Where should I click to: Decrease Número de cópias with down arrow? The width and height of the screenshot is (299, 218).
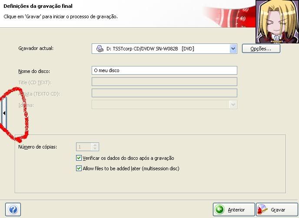click(96, 149)
